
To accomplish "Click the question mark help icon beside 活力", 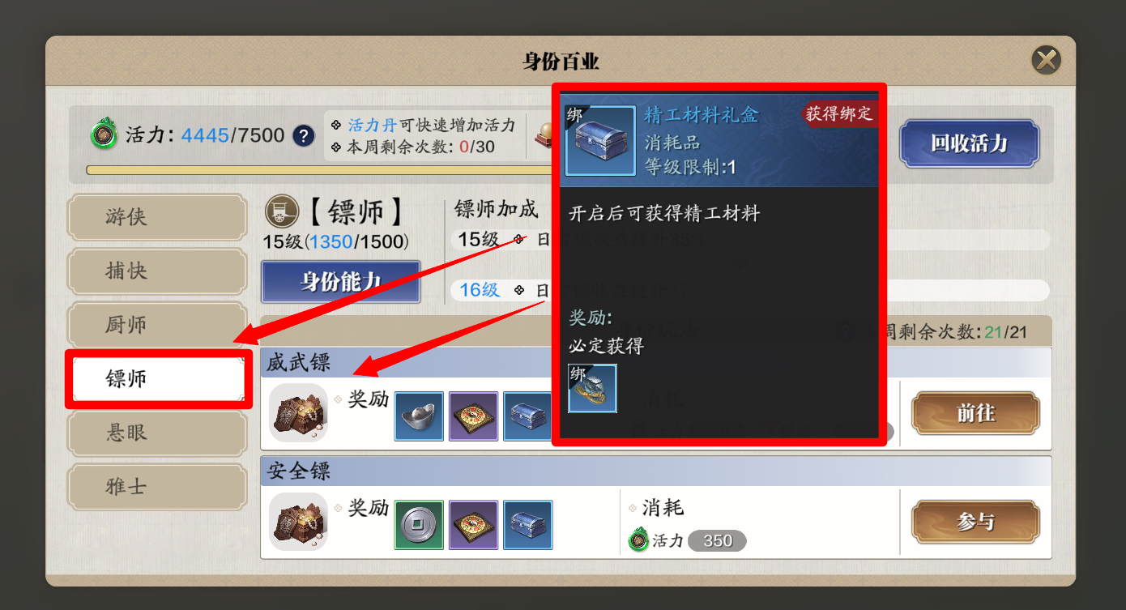I will 304,135.
